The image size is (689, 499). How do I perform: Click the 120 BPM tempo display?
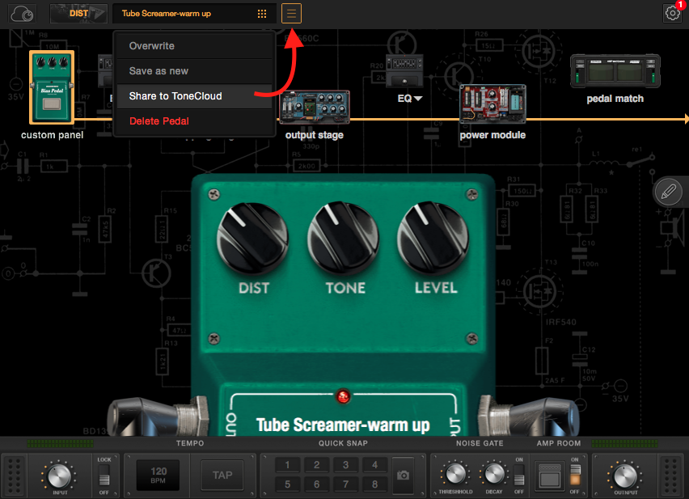click(158, 475)
